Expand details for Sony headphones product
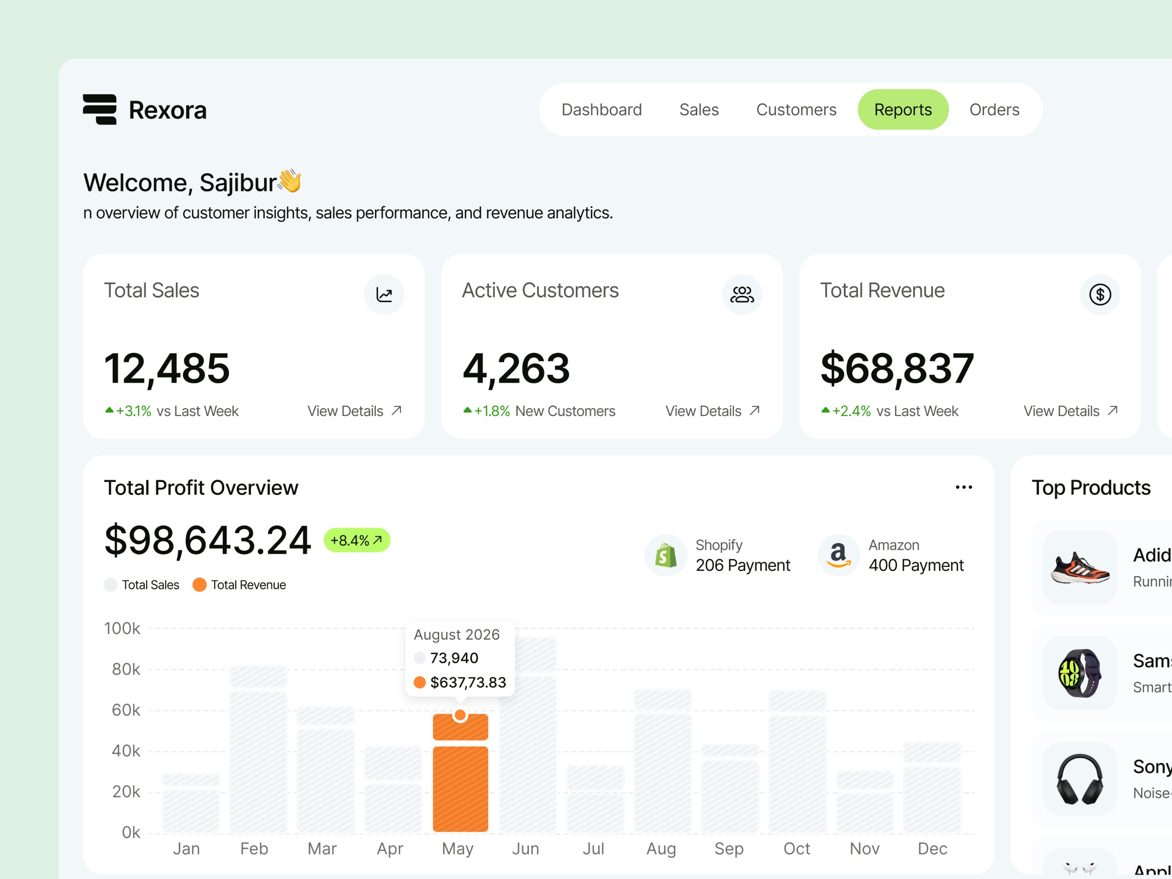 1079,779
